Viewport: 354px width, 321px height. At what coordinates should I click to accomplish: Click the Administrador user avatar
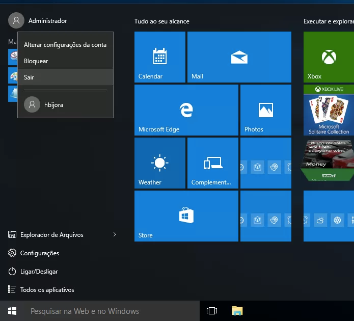(x=16, y=20)
